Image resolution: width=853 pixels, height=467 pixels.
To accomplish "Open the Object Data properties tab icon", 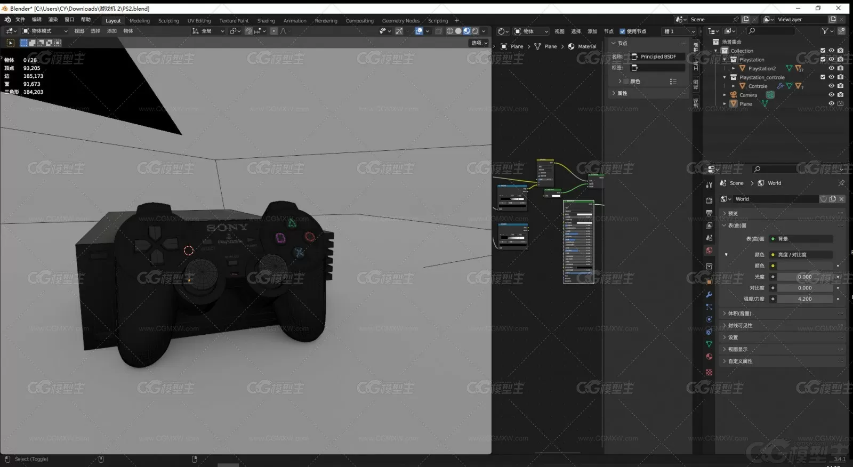I will [709, 344].
